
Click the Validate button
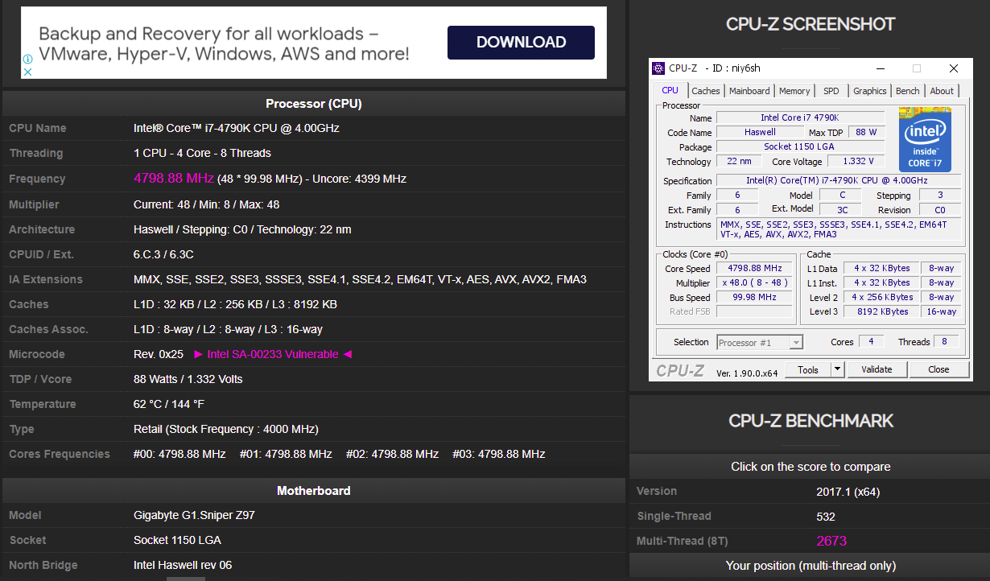(877, 369)
